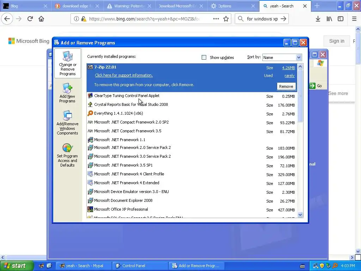Click the Crystal Reports Basic icon

pyautogui.click(x=90, y=104)
